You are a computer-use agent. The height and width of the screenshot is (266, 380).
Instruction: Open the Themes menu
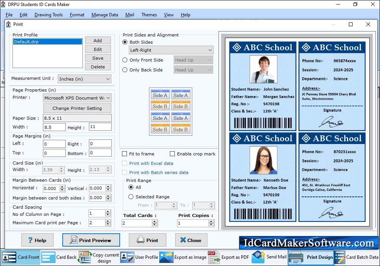(149, 15)
